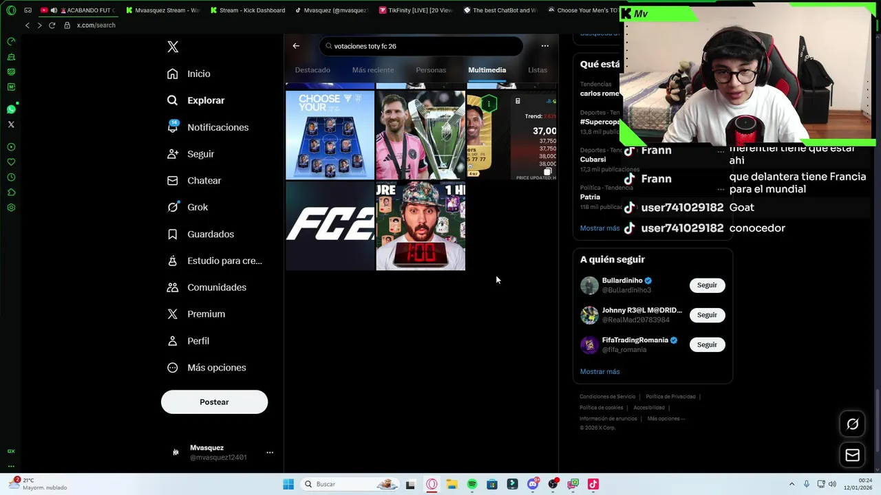Image resolution: width=881 pixels, height=495 pixels.
Task: Open account menu dots beside Mvasquez
Action: [x=270, y=452]
